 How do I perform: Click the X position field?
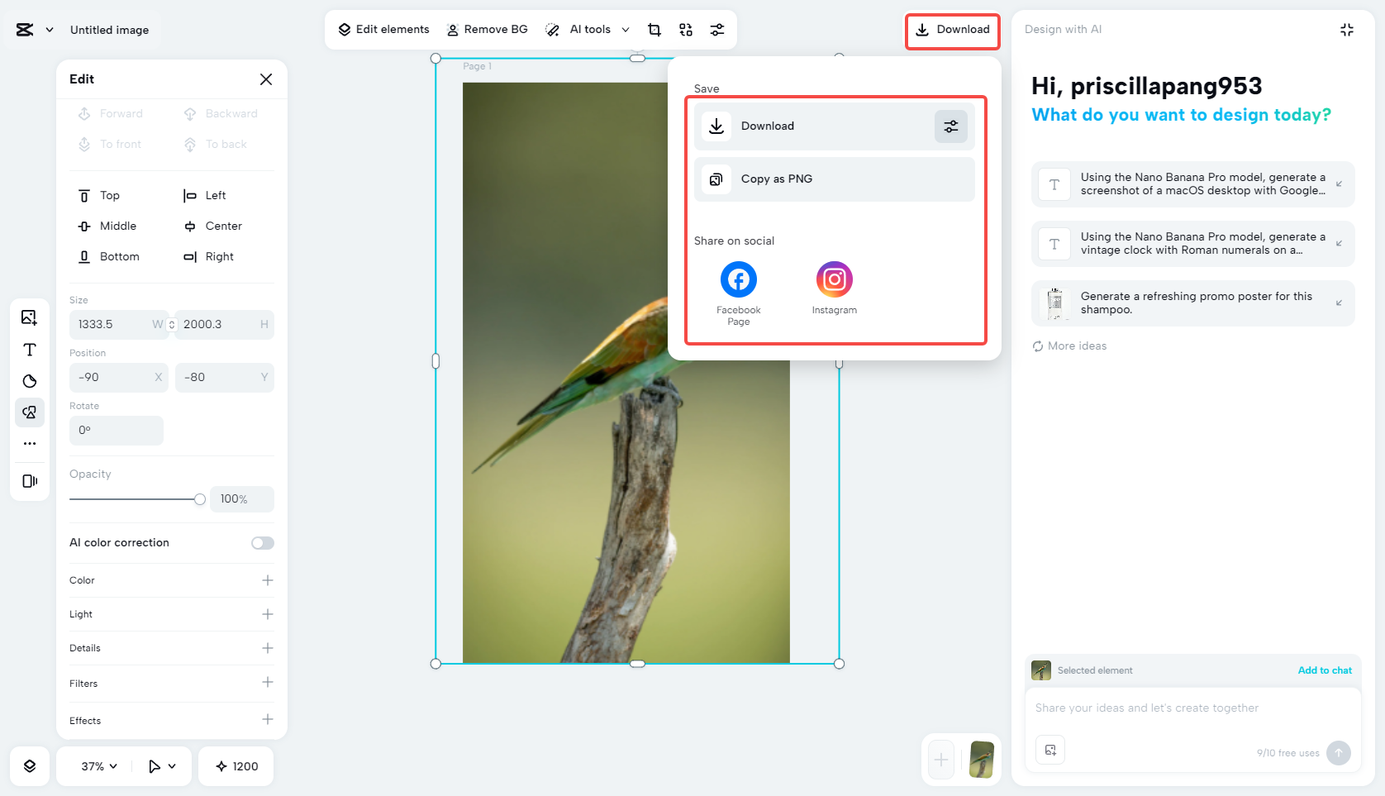119,378
